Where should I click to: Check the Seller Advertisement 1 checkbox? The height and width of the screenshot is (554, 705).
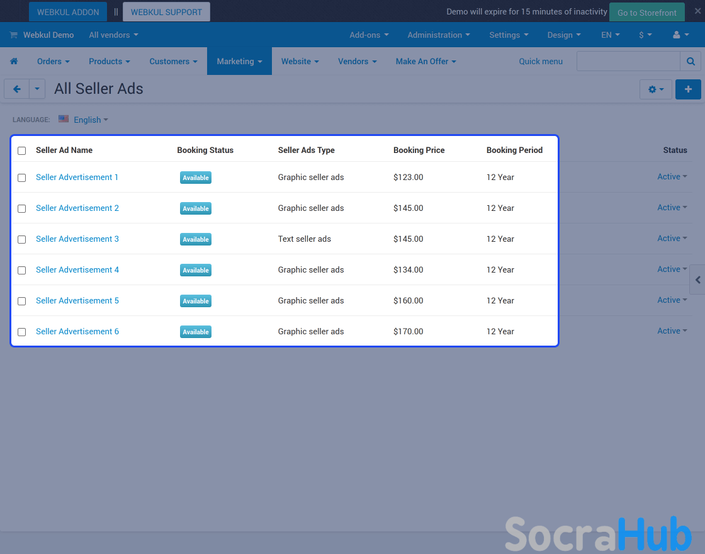(22, 178)
